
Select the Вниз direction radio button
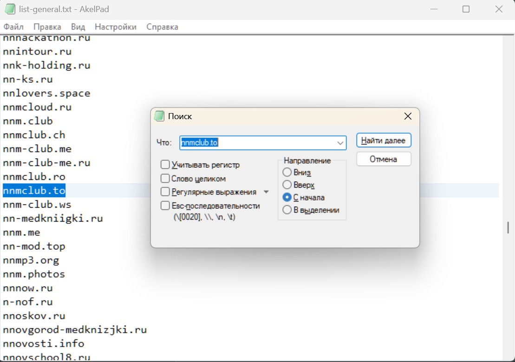287,172
